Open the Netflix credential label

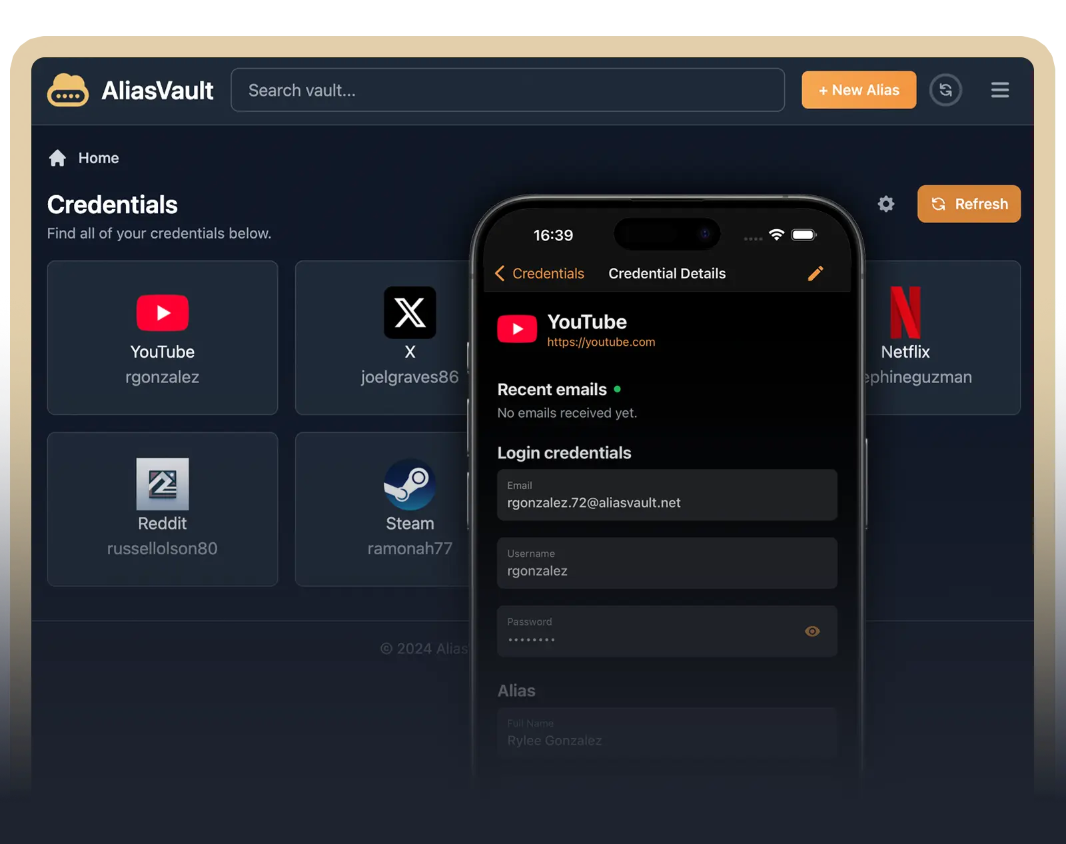point(905,352)
